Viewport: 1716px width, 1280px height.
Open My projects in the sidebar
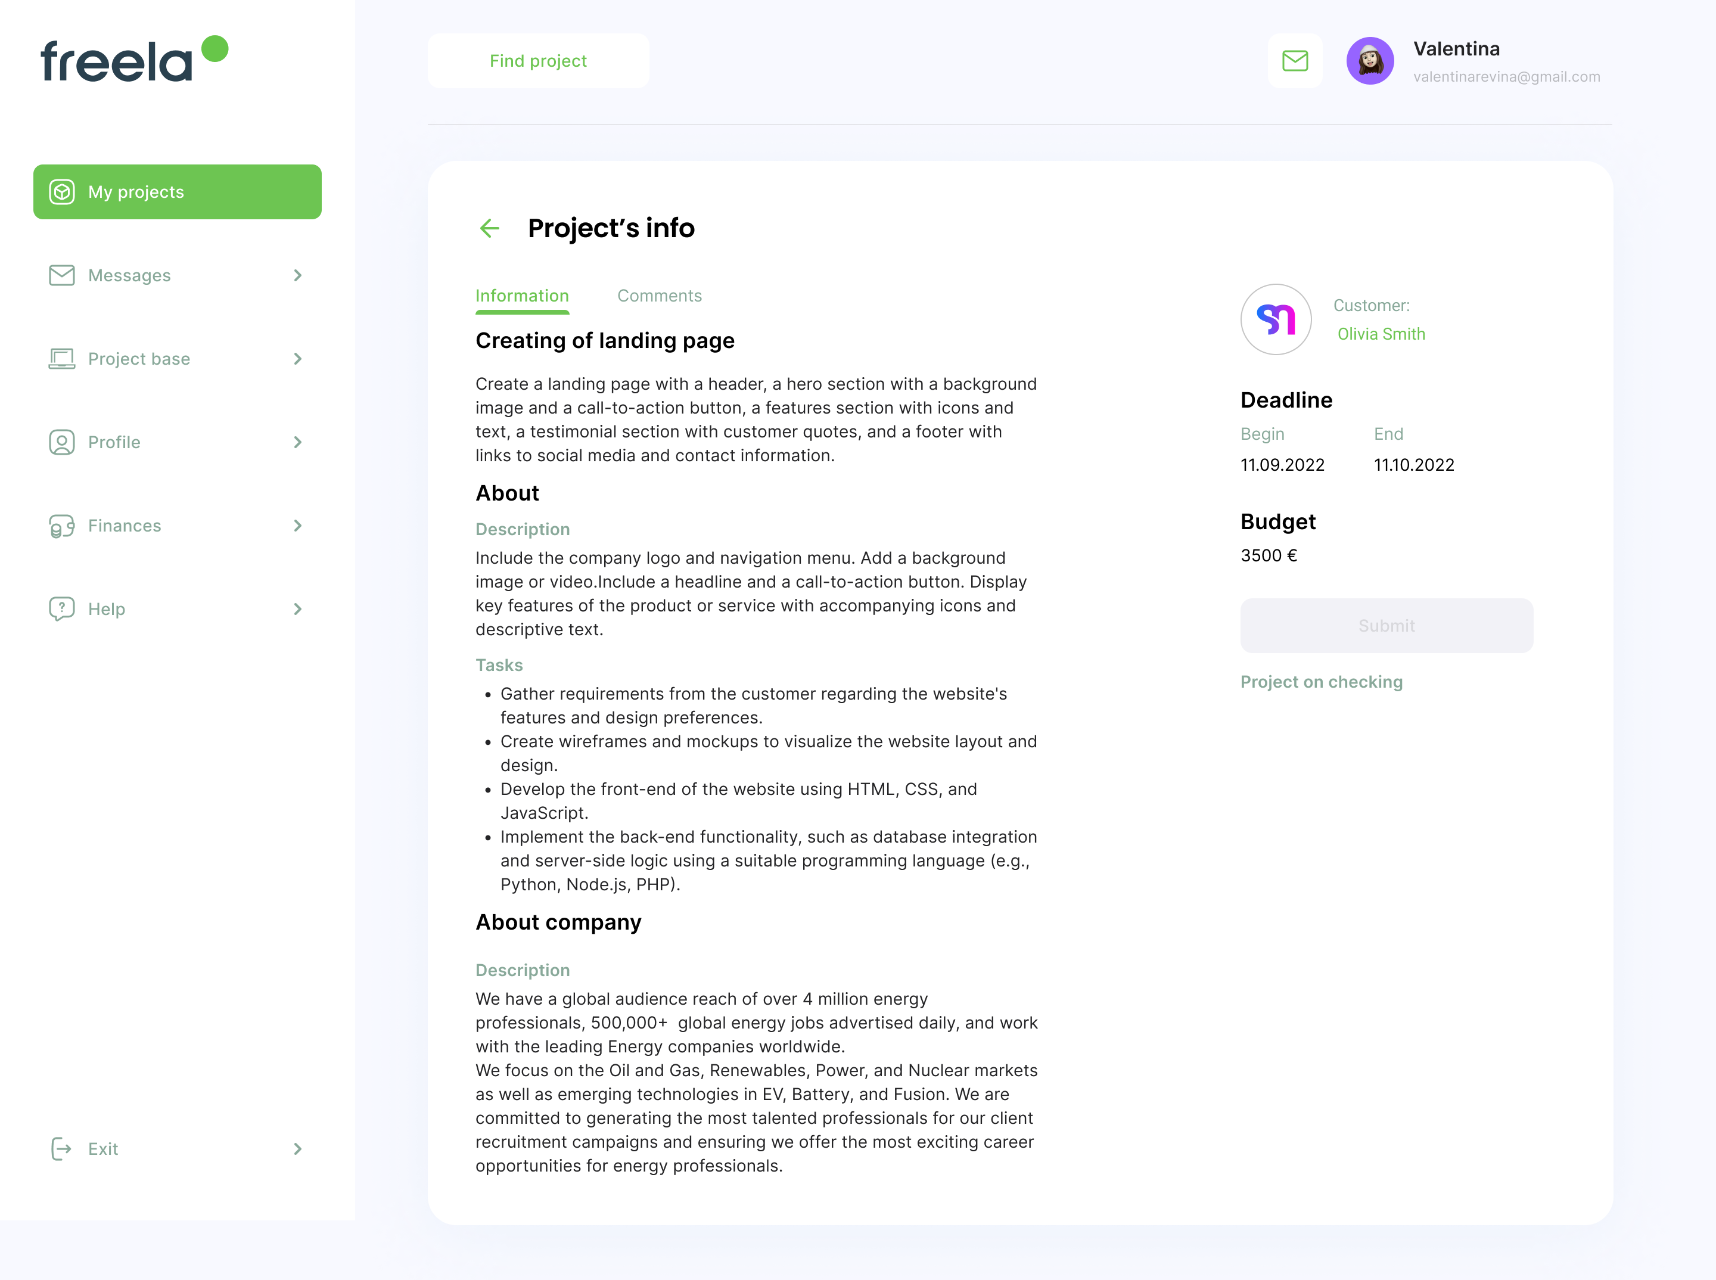[178, 192]
